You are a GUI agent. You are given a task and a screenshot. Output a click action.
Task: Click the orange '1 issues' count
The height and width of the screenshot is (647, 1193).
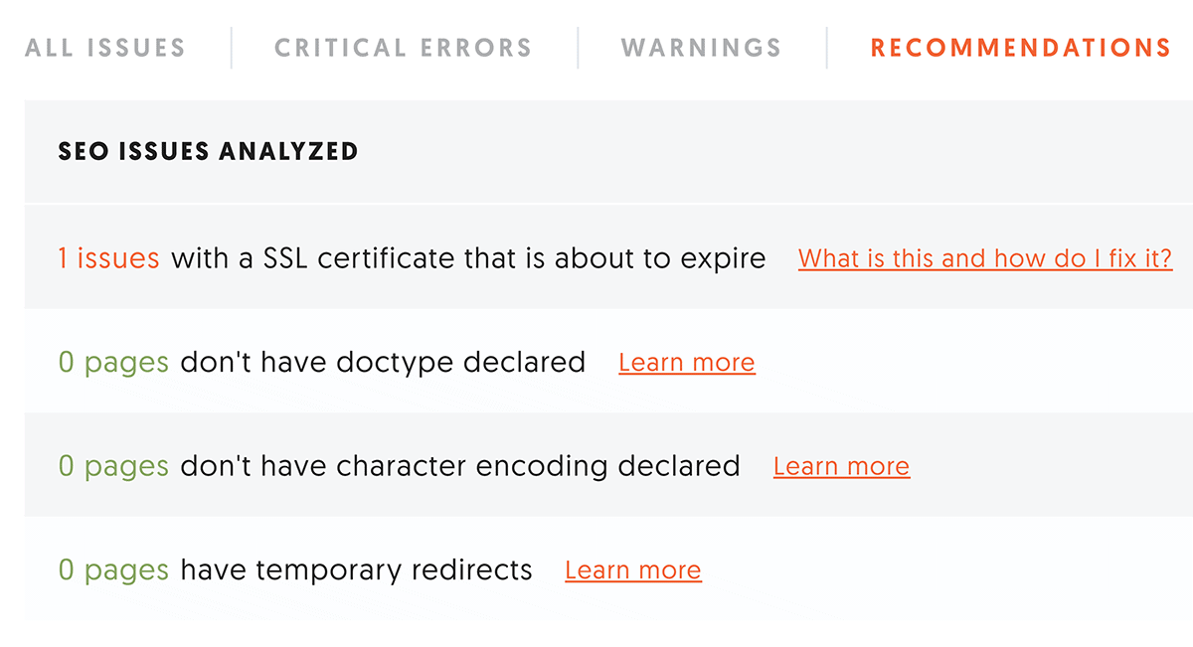pyautogui.click(x=109, y=258)
